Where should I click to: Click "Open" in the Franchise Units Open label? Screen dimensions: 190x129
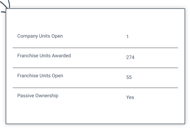point(57,76)
